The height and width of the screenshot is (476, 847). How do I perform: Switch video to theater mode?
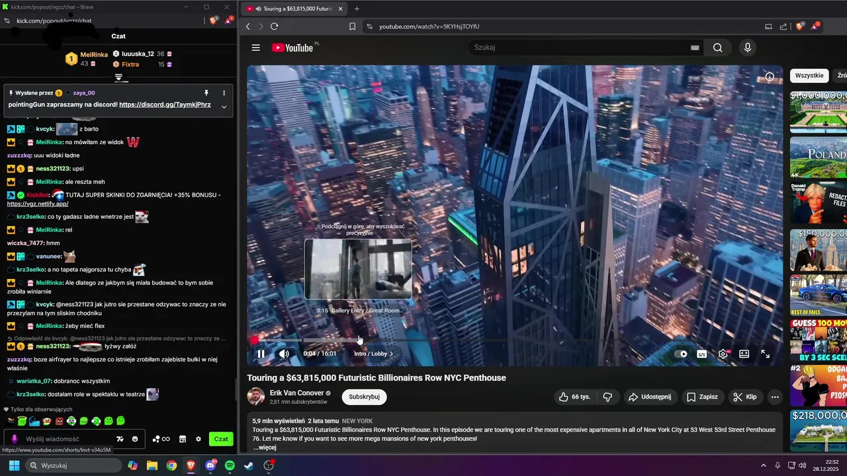744,354
